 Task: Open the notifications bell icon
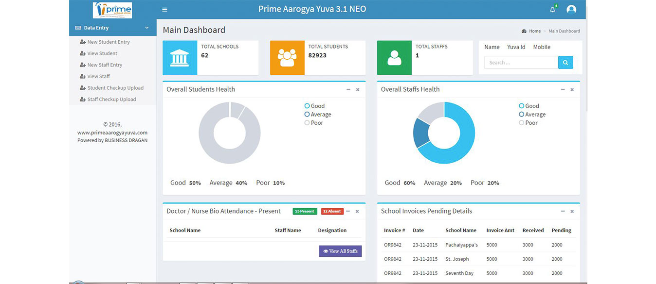click(552, 9)
